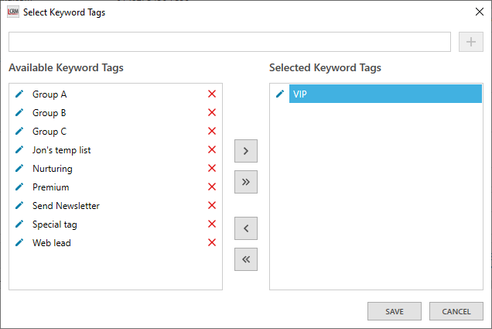Edit the Group C tag name
492x329 pixels.
(19, 132)
